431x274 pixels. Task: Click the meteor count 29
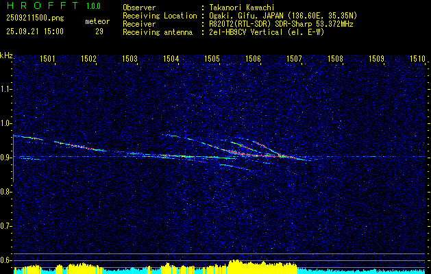click(99, 32)
